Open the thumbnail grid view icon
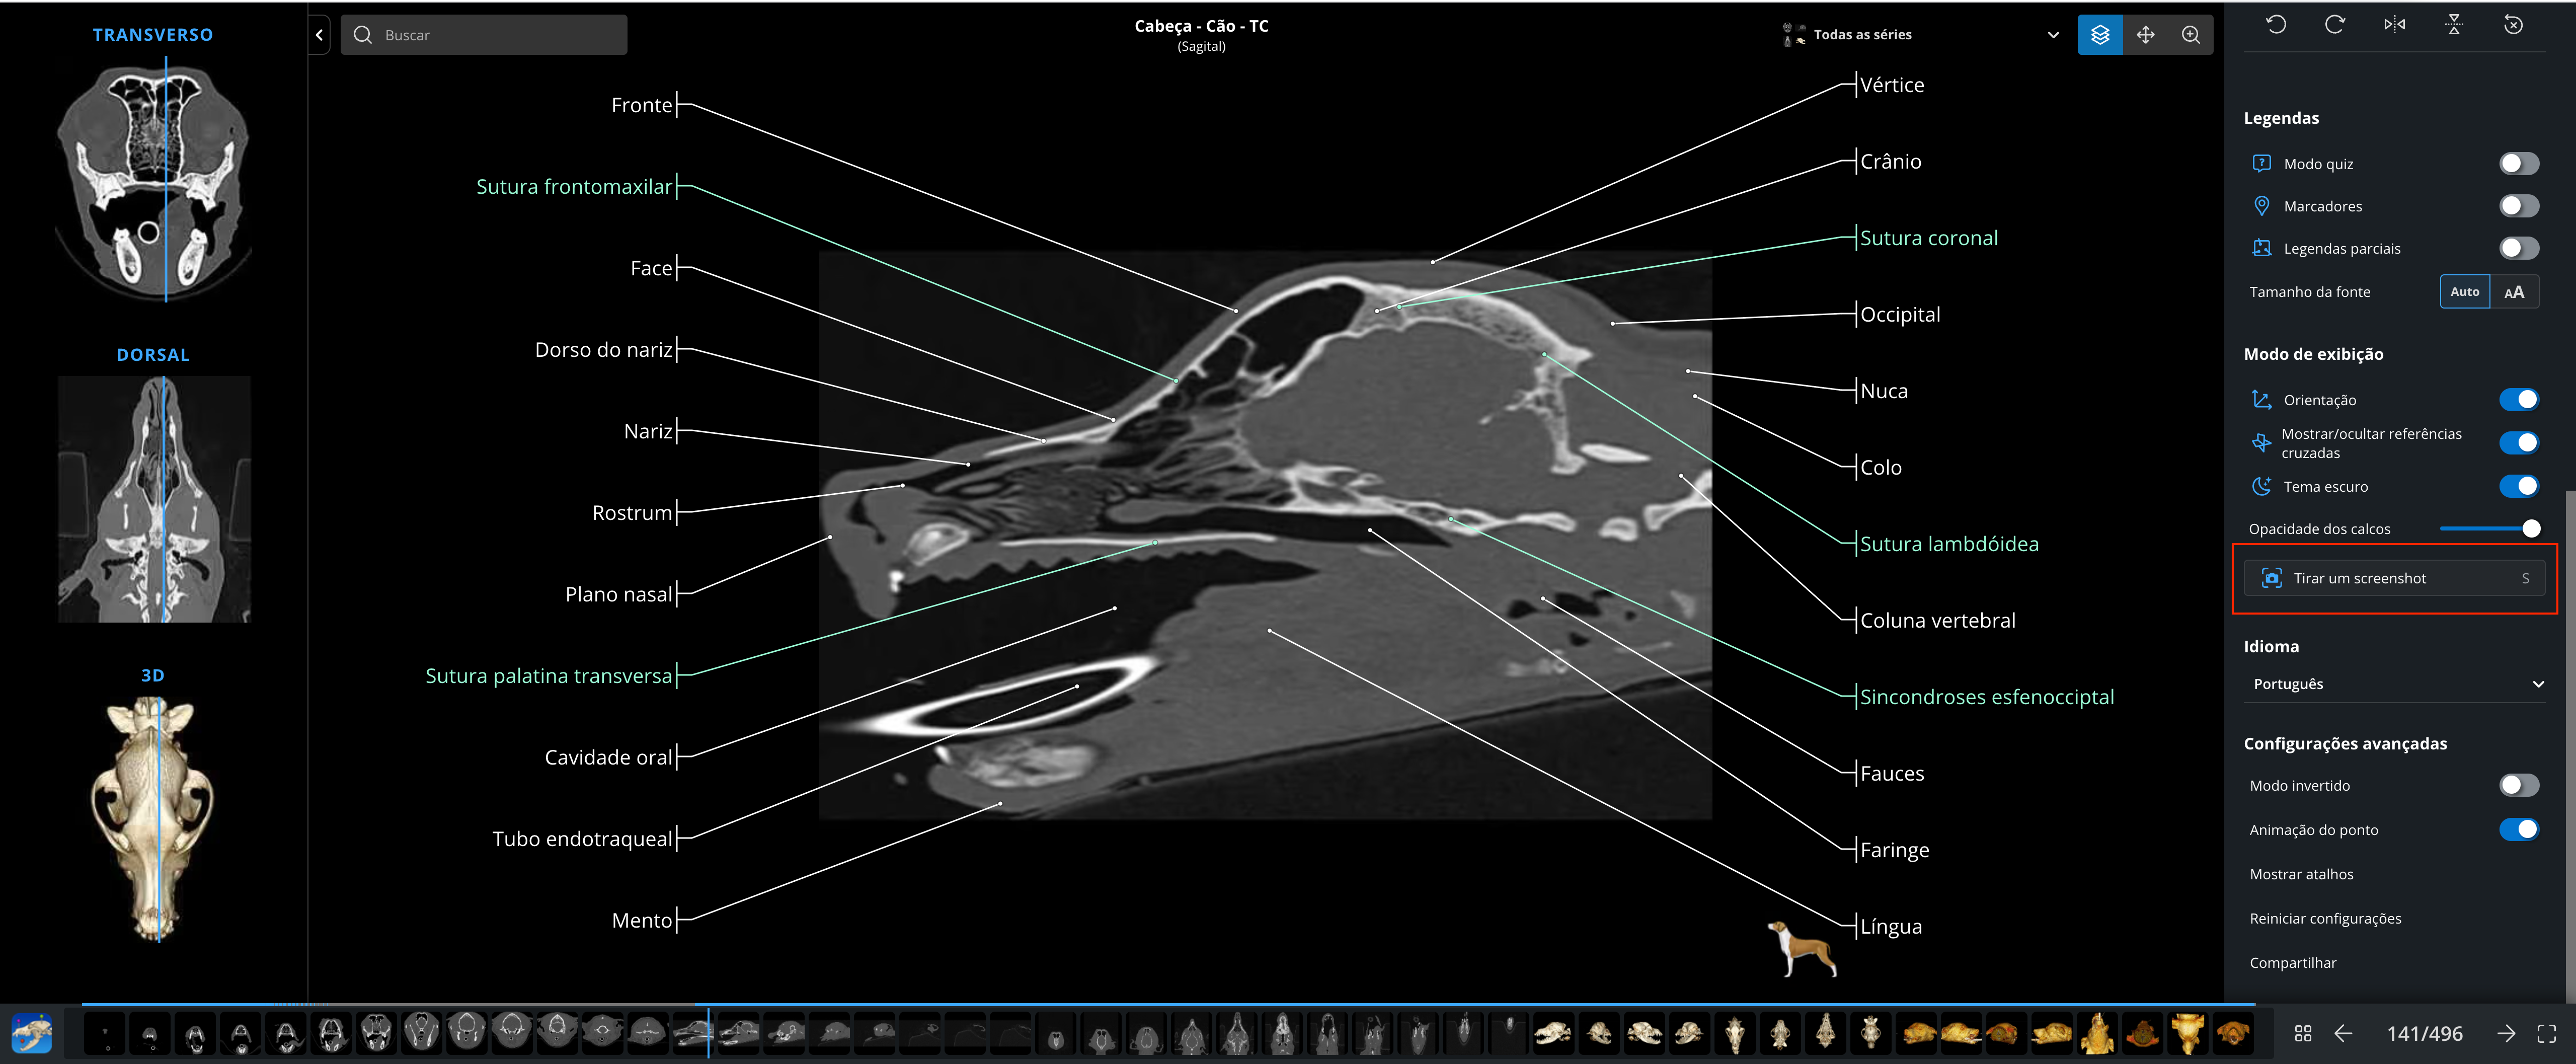 (2303, 1033)
